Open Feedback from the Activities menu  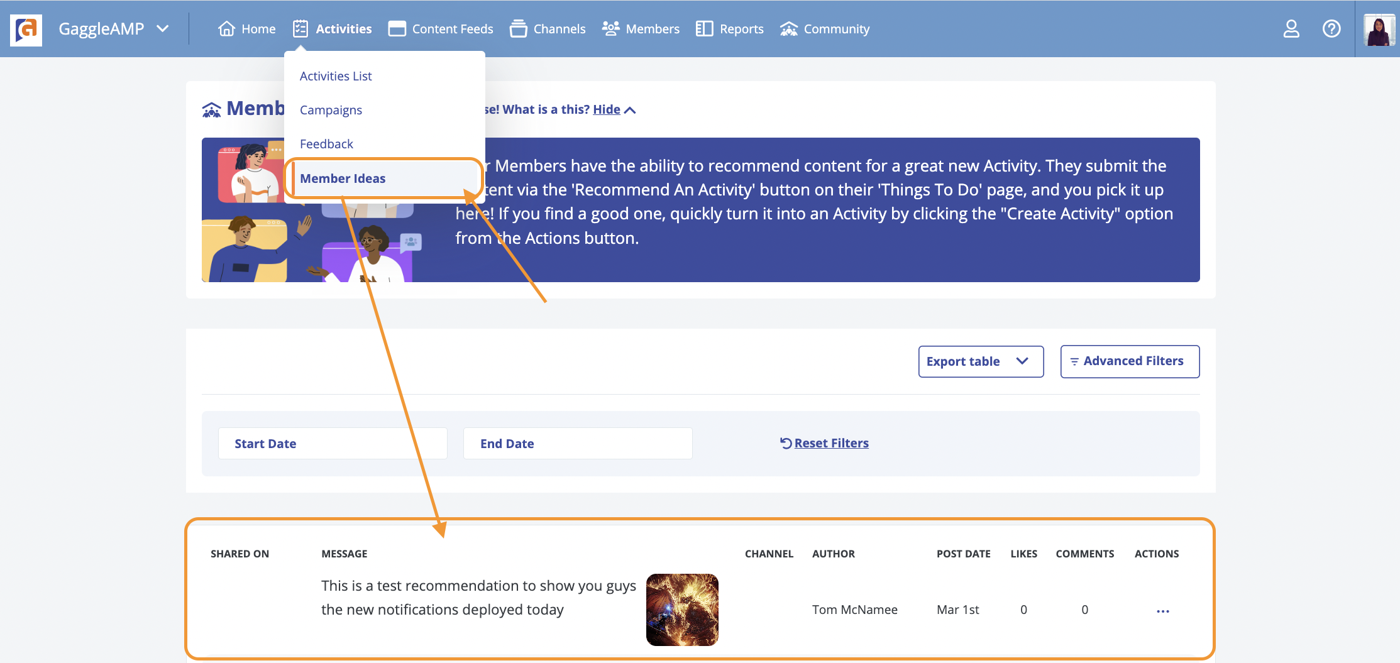point(326,144)
